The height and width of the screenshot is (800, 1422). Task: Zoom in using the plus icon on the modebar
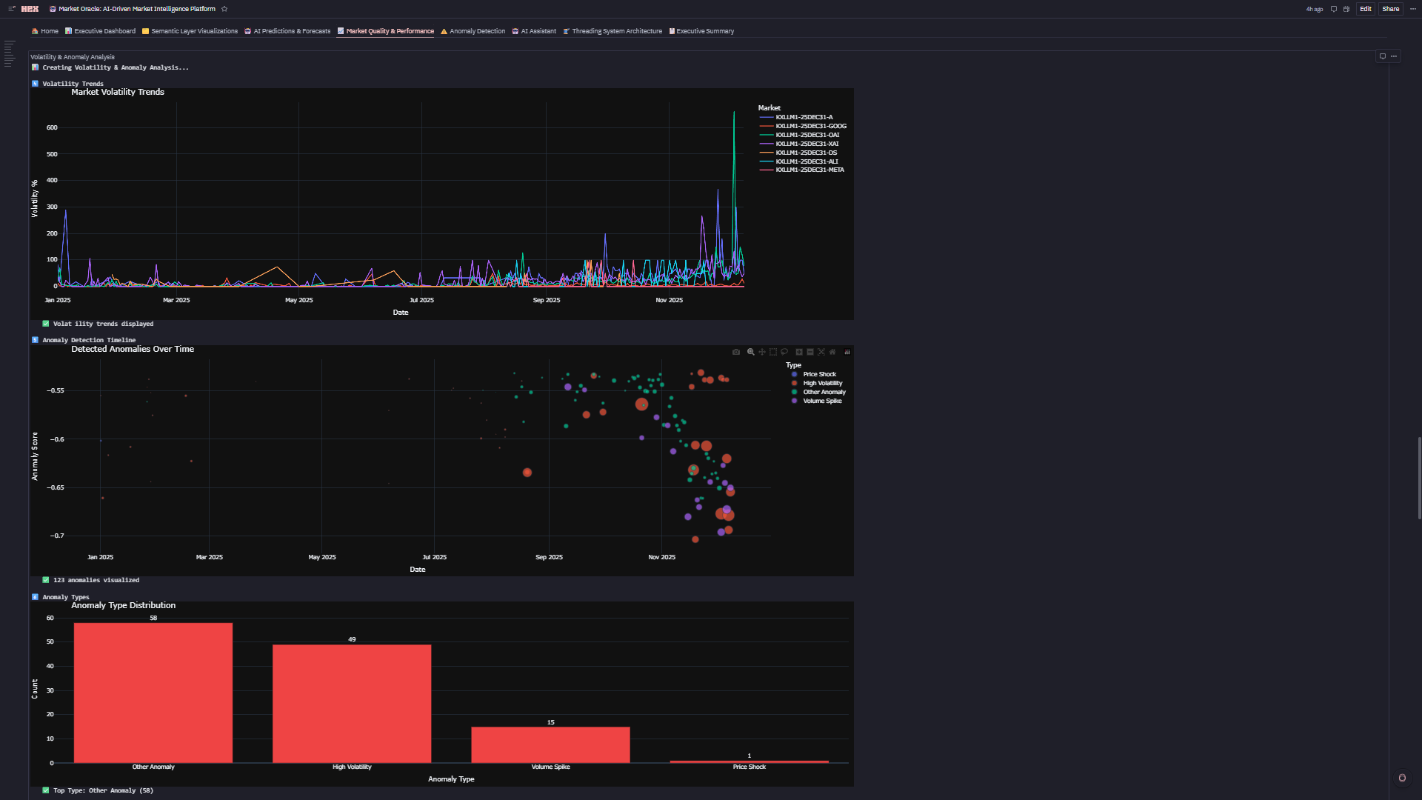(798, 353)
